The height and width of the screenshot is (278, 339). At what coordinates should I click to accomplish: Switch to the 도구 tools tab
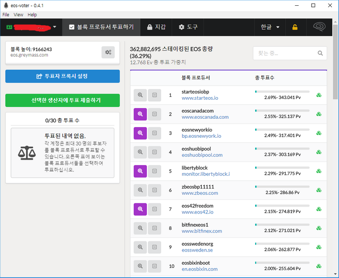tap(188, 27)
